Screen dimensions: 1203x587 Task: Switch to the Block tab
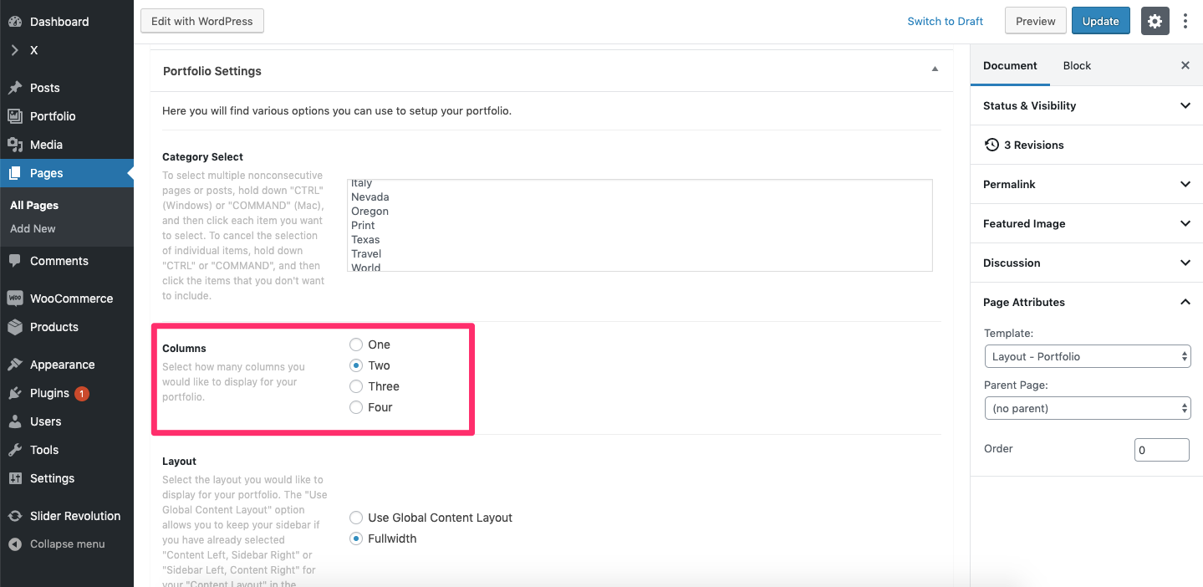1077,65
